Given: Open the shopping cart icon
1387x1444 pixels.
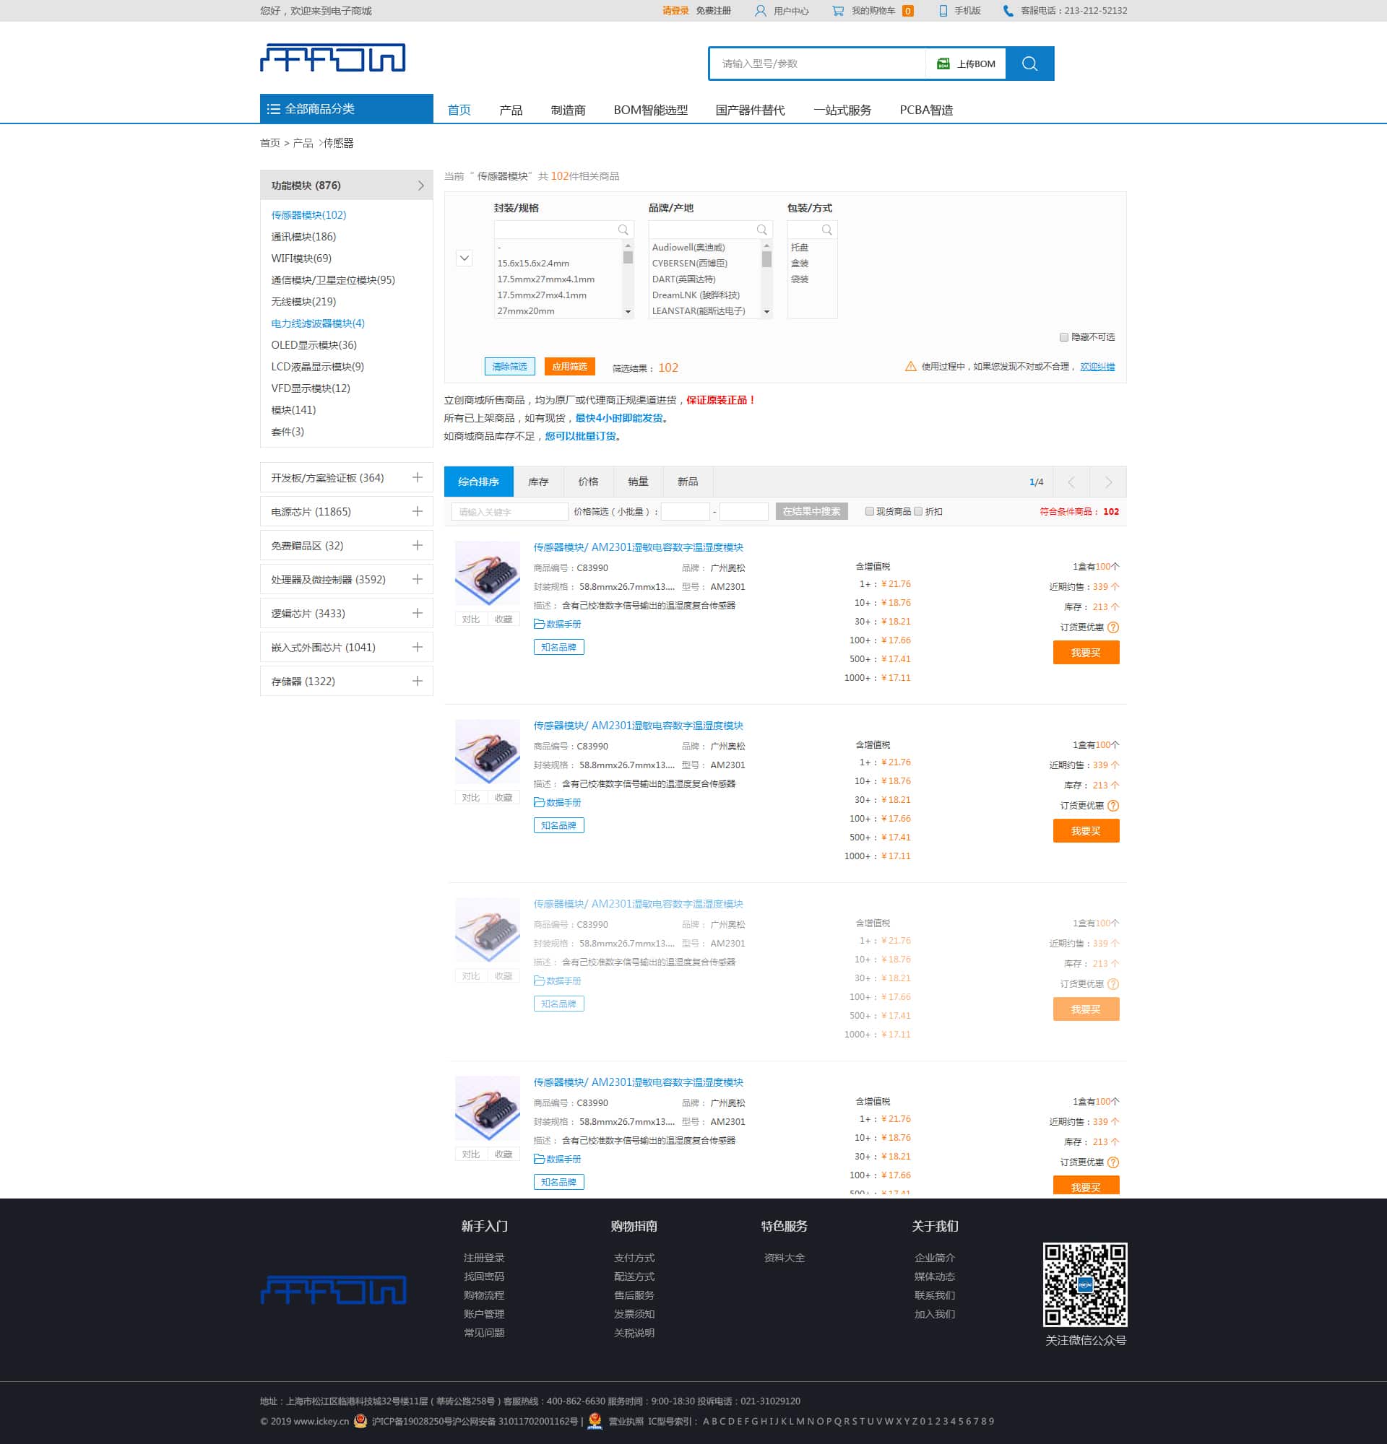Looking at the screenshot, I should pyautogui.click(x=838, y=11).
